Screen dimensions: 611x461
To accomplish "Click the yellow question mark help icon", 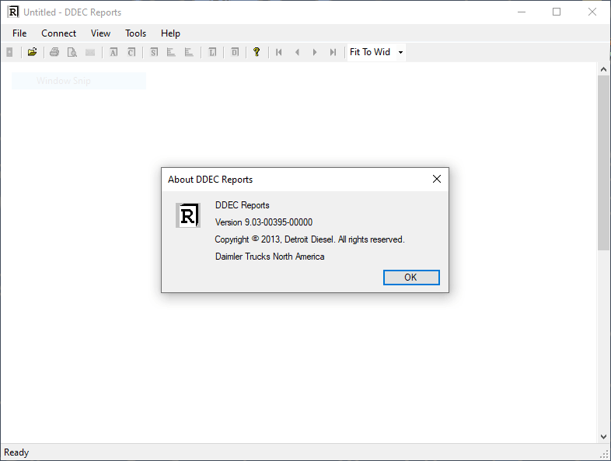I will point(257,52).
